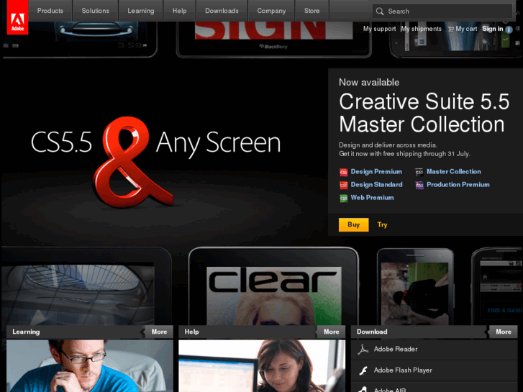Click the Master Collection CS5 icon

(419, 172)
